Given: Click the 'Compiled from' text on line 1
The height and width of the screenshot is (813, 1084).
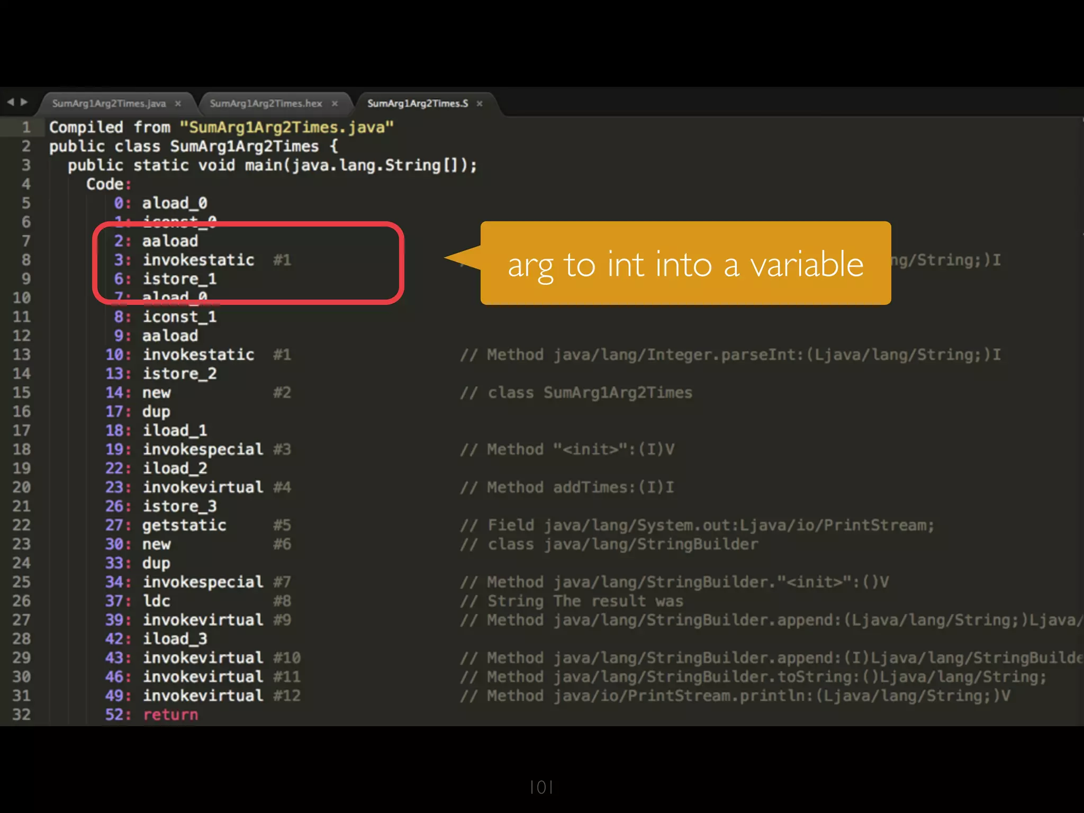Looking at the screenshot, I should pyautogui.click(x=110, y=128).
